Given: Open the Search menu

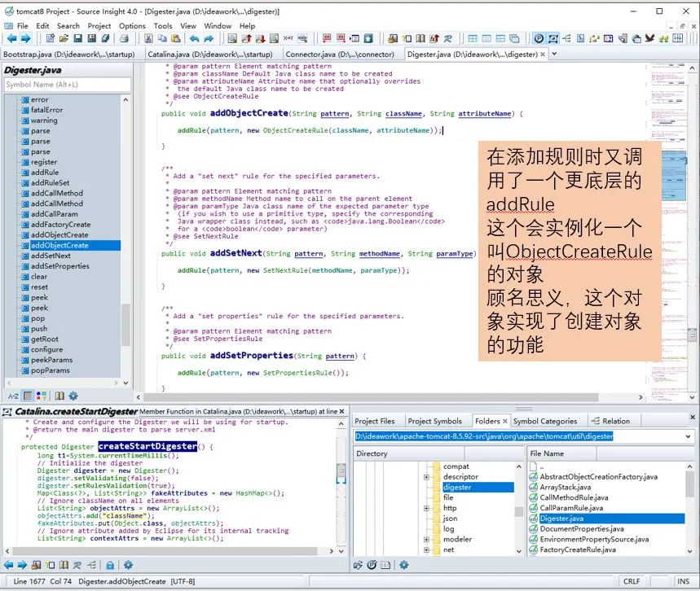Looking at the screenshot, I should coord(68,26).
